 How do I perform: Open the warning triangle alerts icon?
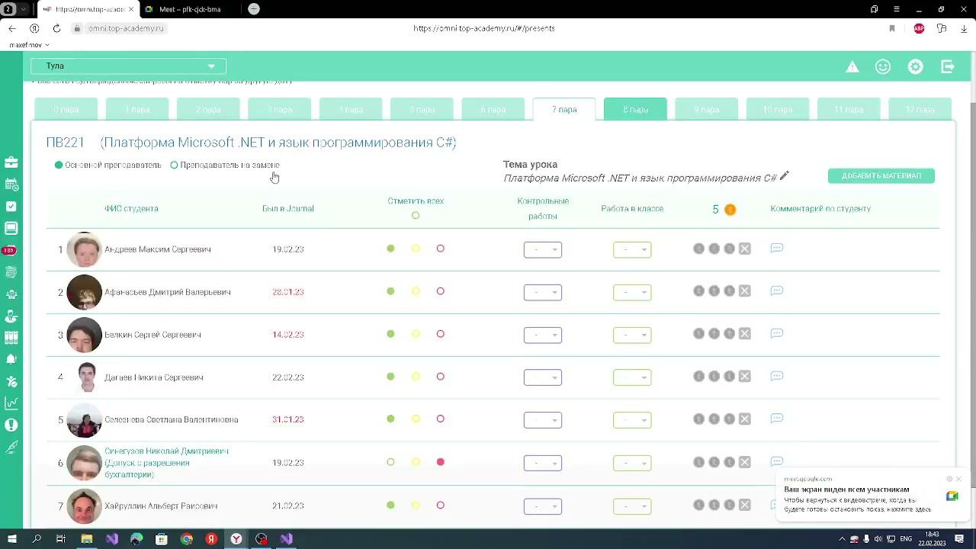pyautogui.click(x=852, y=67)
